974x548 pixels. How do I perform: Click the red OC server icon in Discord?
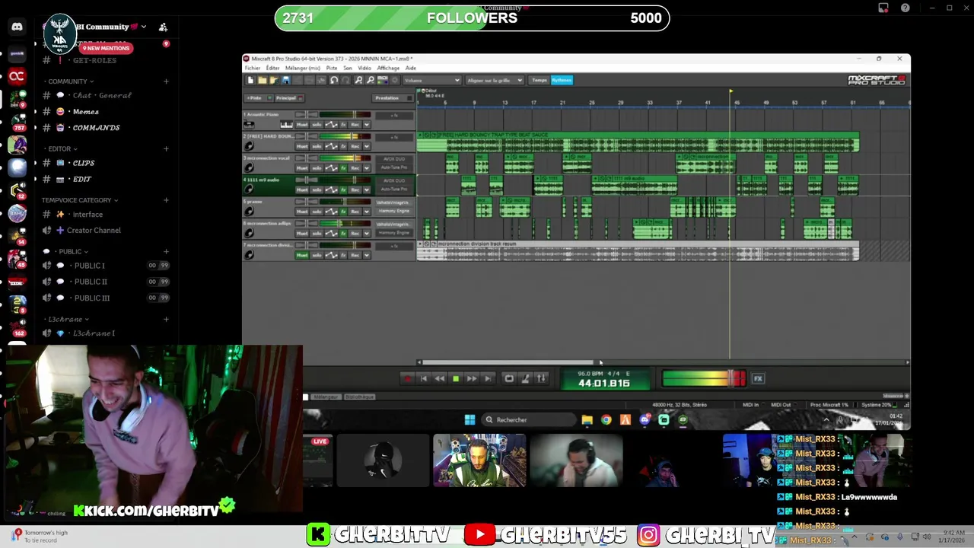pos(17,76)
